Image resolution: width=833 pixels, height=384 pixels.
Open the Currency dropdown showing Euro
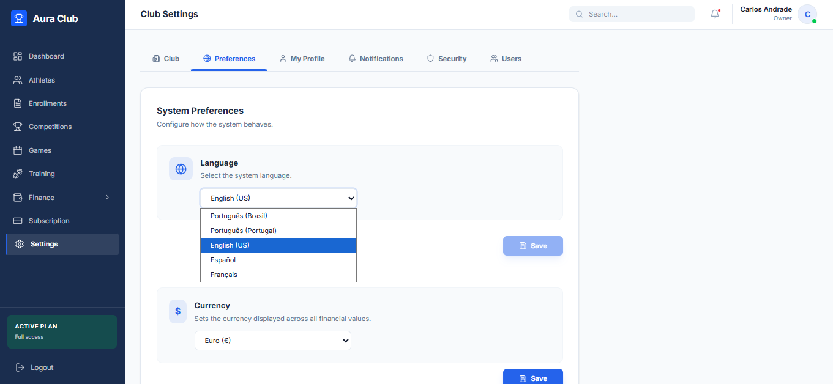click(x=273, y=341)
